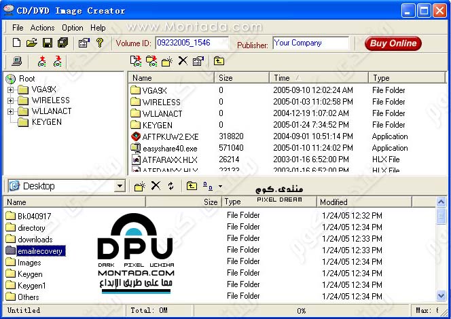The width and height of the screenshot is (451, 319).
Task: Open the view mode dropdown arrow
Action: pos(220,186)
